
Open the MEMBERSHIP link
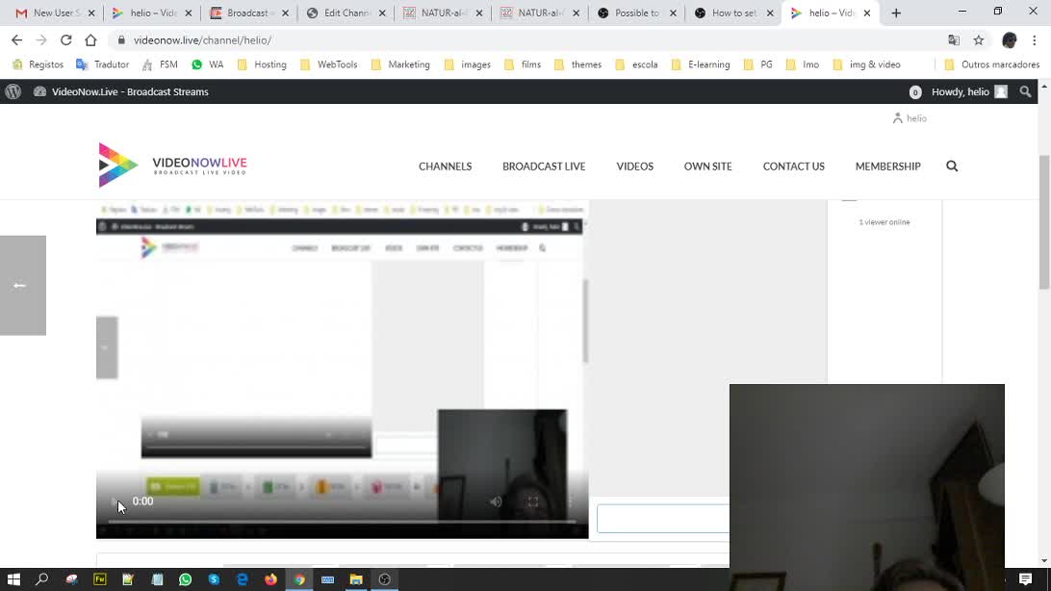(x=887, y=167)
